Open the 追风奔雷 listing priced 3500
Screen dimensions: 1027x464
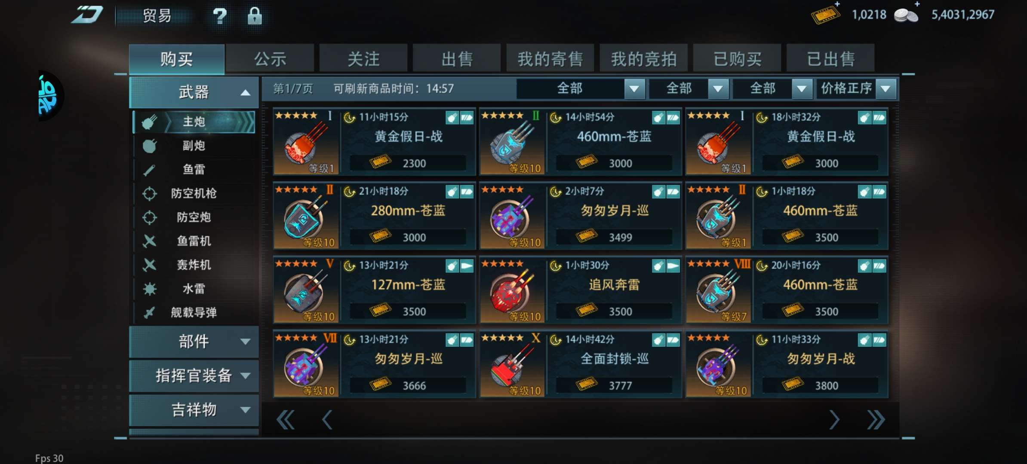click(x=581, y=290)
